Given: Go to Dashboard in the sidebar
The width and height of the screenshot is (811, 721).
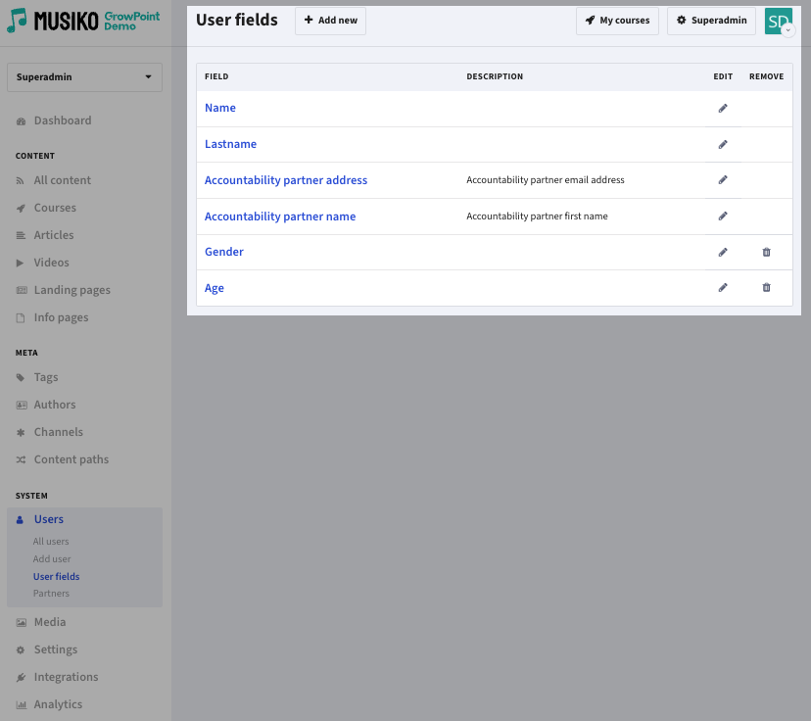Looking at the screenshot, I should 63,120.
